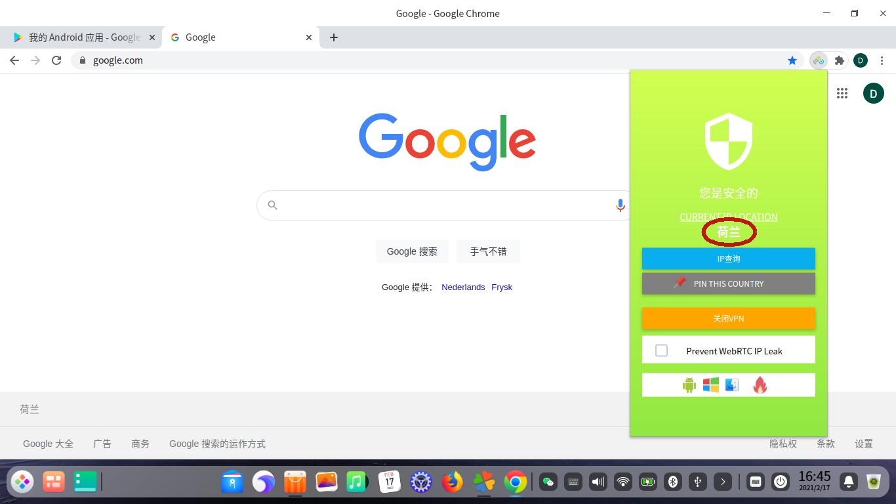Open the Chrome icon in the dock
Image resolution: width=896 pixels, height=504 pixels.
[x=515, y=482]
